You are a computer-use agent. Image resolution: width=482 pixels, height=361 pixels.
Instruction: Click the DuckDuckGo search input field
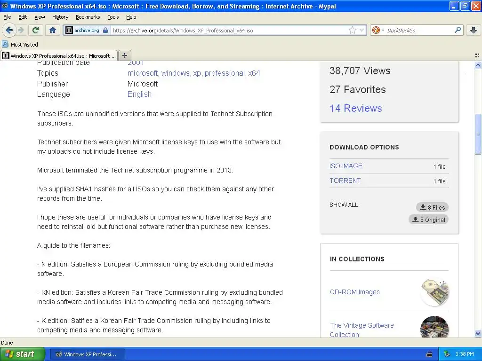tap(418, 31)
